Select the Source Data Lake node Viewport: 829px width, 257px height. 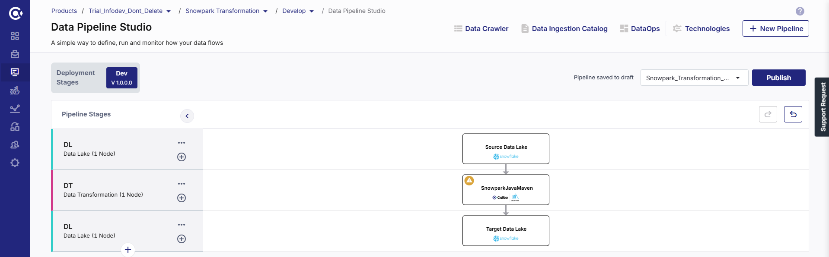(506, 149)
